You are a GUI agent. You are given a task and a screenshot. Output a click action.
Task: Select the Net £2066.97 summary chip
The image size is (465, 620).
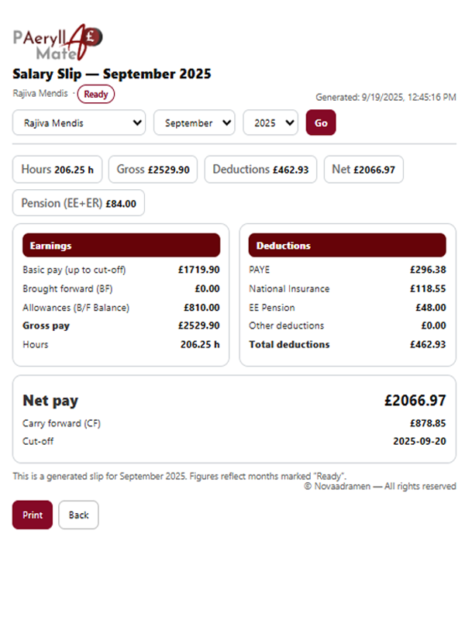click(363, 169)
